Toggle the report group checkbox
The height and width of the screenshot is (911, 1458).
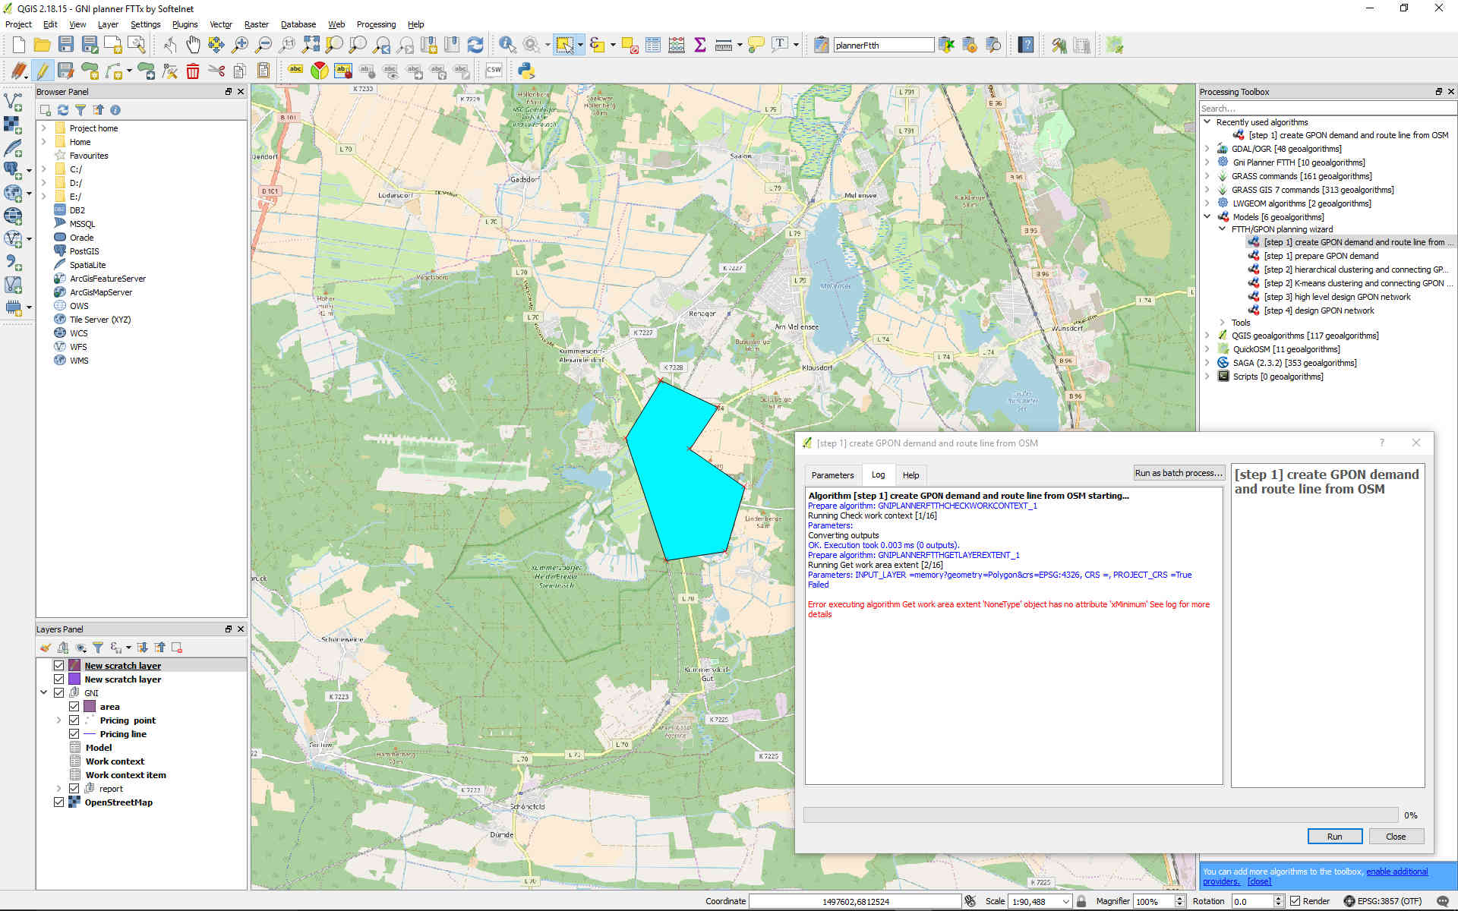pyautogui.click(x=74, y=789)
